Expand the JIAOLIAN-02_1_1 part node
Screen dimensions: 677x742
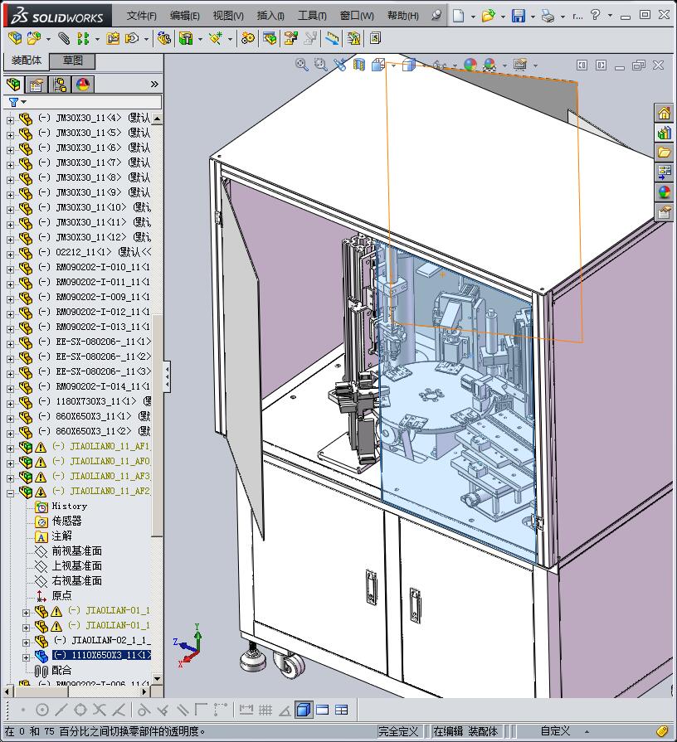(x=26, y=643)
